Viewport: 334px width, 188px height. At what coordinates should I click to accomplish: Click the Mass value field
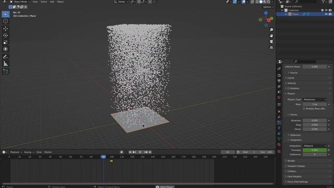pyautogui.click(x=315, y=104)
